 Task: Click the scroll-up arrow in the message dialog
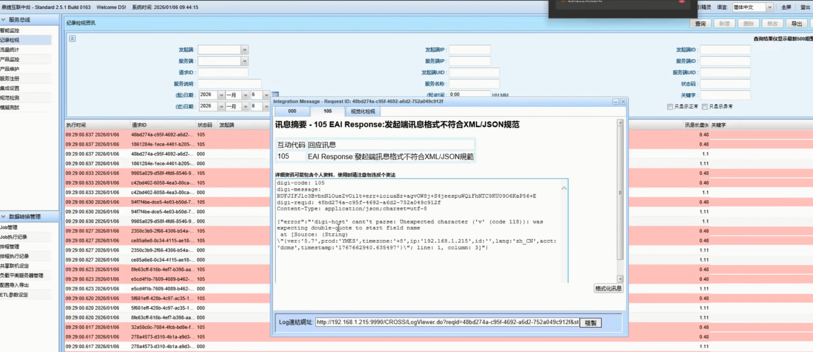pyautogui.click(x=620, y=123)
